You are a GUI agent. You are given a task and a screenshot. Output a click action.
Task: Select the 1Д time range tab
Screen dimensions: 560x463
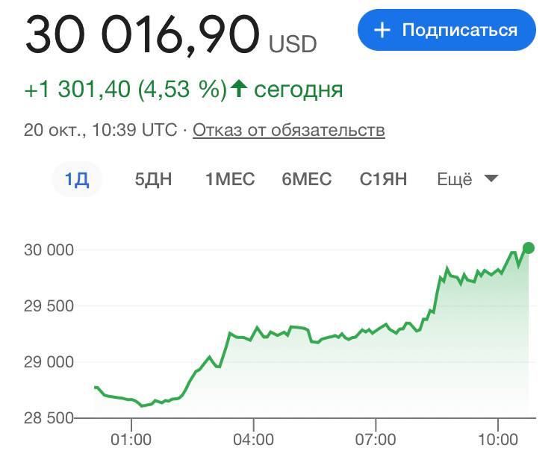[x=77, y=179]
